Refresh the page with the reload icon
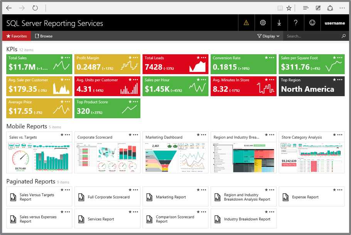The width and height of the screenshot is (351, 235). [35, 8]
